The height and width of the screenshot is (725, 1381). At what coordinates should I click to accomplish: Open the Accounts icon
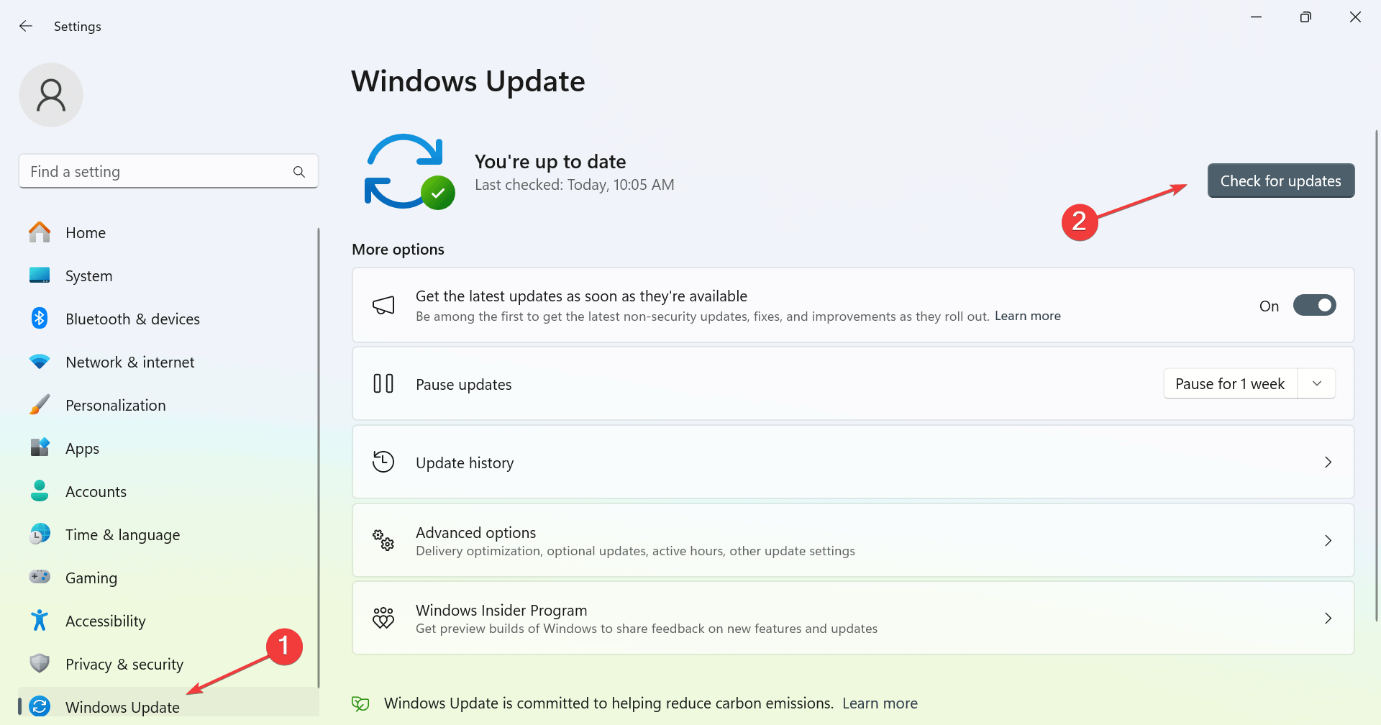40,491
